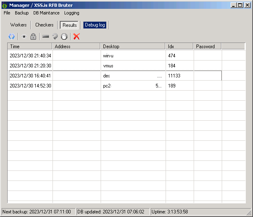Sort by the Time column header
The height and width of the screenshot is (217, 253).
pyautogui.click(x=30, y=47)
